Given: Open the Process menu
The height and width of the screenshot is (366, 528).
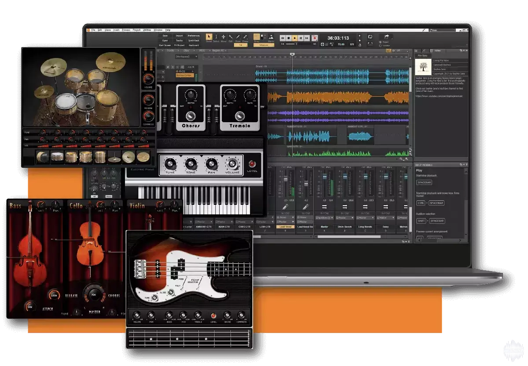Looking at the screenshot, I should (126, 30).
